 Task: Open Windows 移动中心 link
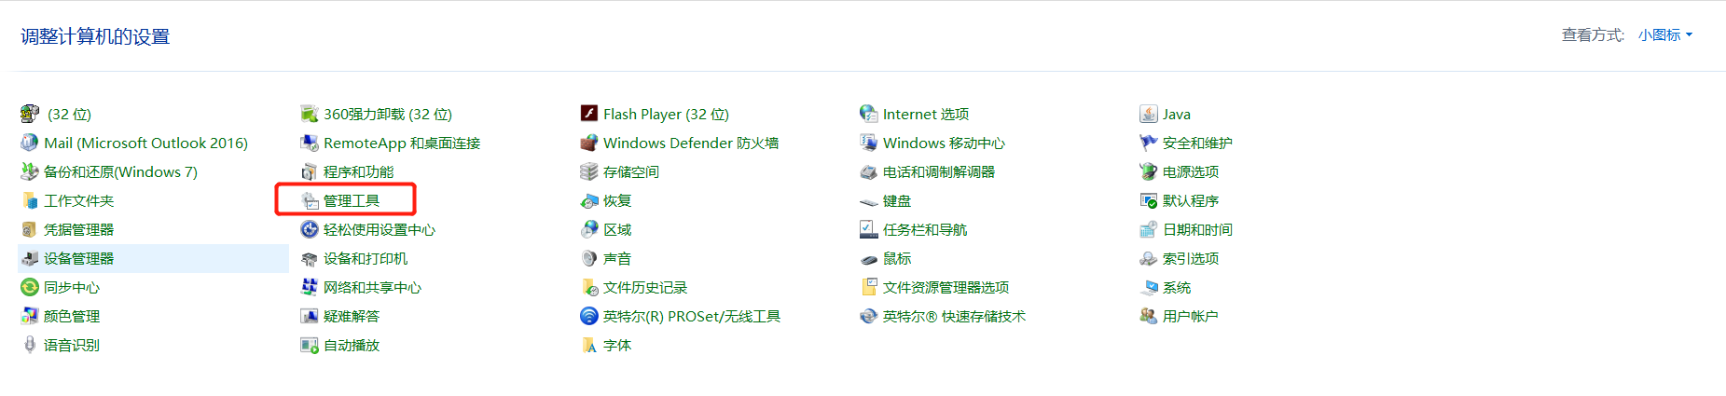tap(944, 143)
